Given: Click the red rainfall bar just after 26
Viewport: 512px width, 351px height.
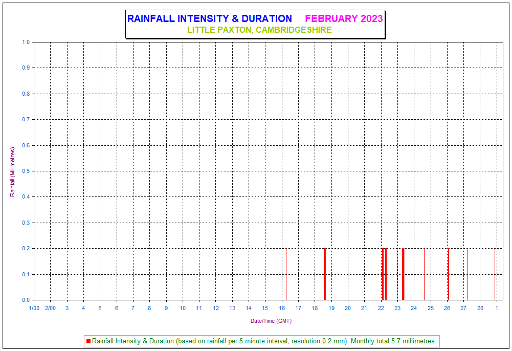Looking at the screenshot, I should 449,274.
